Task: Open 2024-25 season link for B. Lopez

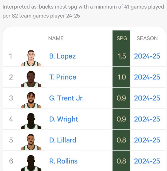Action: click(x=147, y=56)
